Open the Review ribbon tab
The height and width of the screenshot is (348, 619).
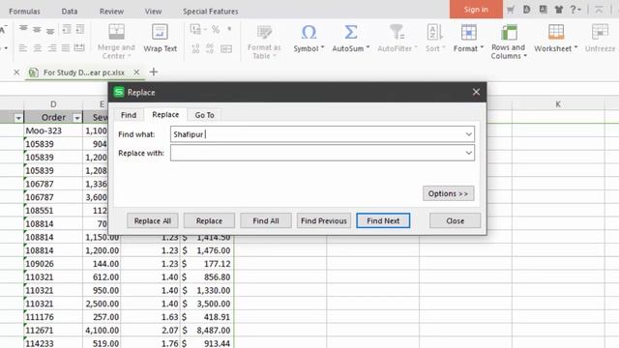pyautogui.click(x=111, y=12)
